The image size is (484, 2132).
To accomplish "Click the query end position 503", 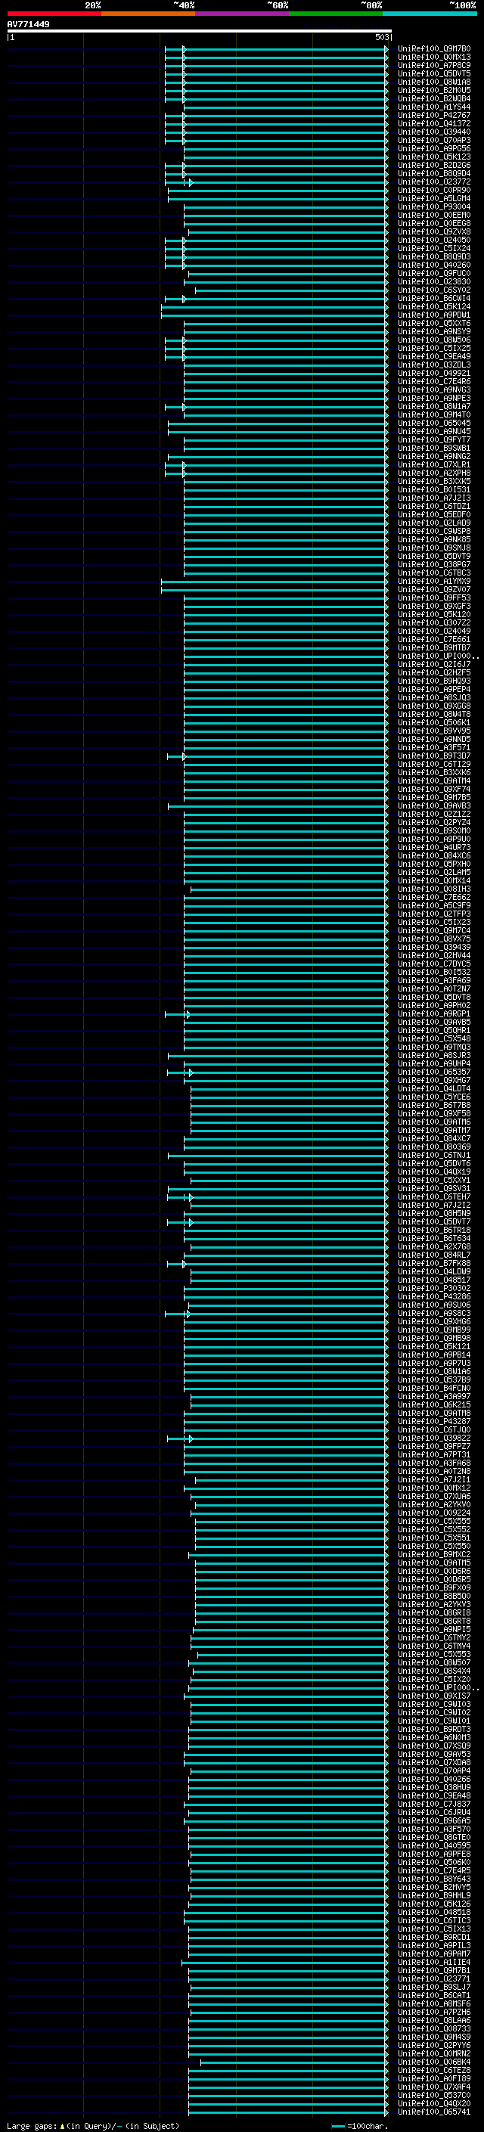I will (381, 37).
